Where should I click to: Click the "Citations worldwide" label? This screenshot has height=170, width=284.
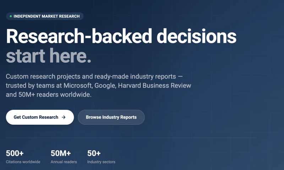23,162
